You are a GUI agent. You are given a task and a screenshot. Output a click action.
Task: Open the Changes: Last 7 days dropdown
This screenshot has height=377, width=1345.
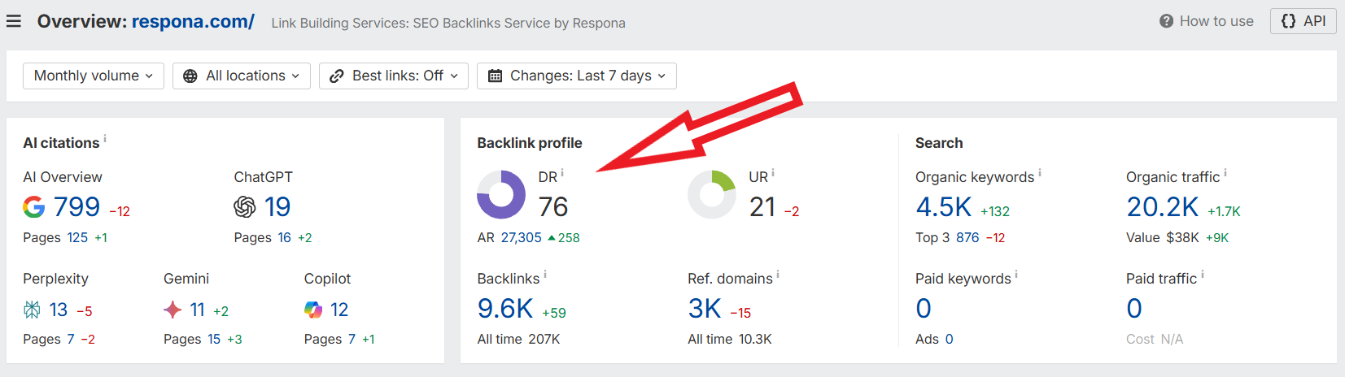[x=577, y=76]
